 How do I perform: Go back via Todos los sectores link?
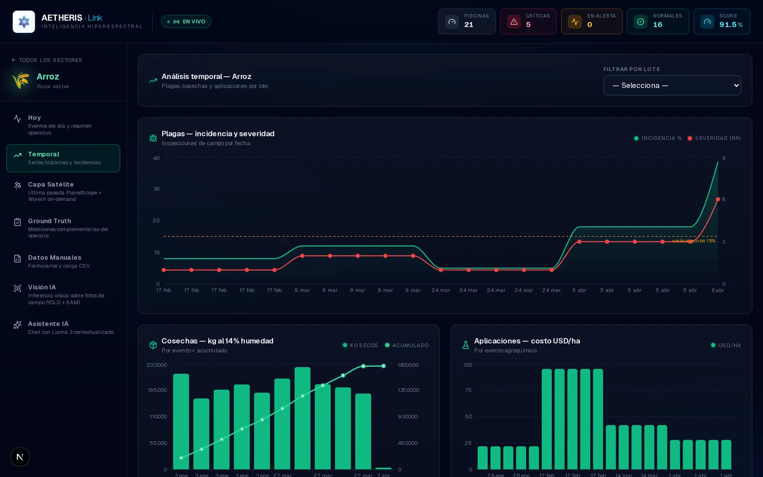click(x=47, y=60)
